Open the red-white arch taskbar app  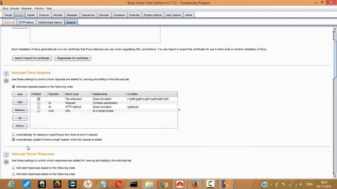pyautogui.click(x=180, y=184)
